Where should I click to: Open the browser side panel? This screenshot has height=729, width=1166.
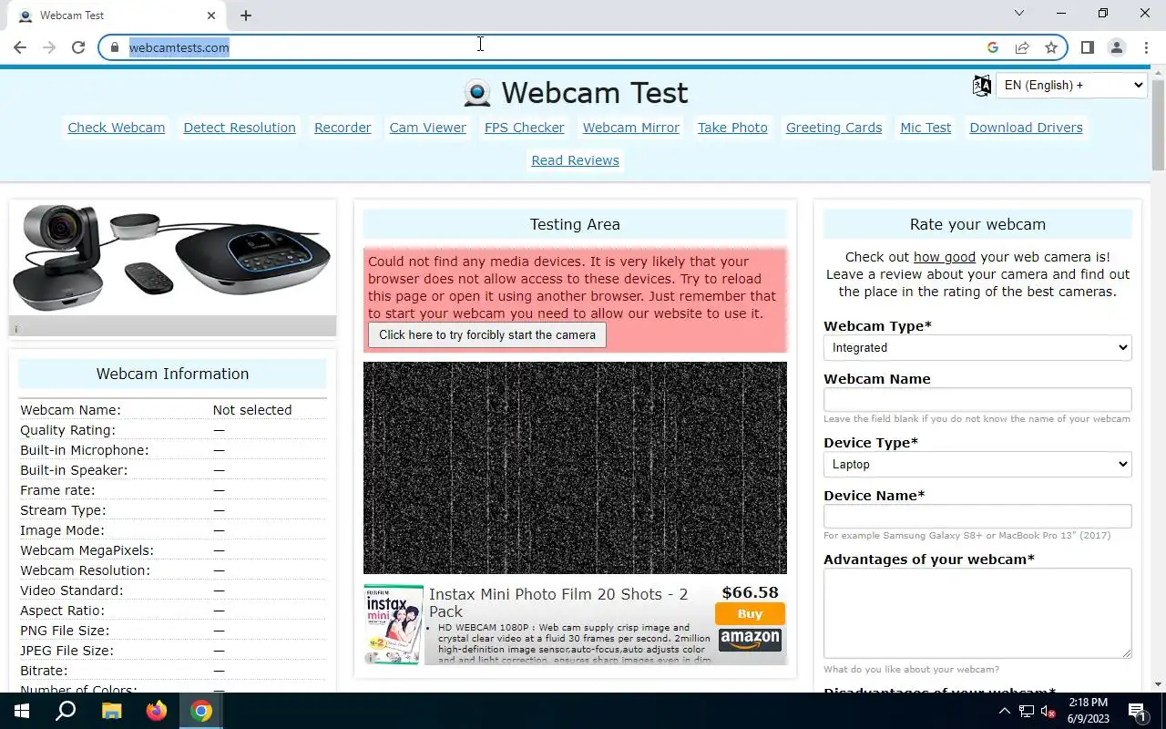[1087, 47]
